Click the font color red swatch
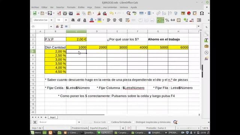This screenshot has height=135, width=240. (x=91, y=20)
